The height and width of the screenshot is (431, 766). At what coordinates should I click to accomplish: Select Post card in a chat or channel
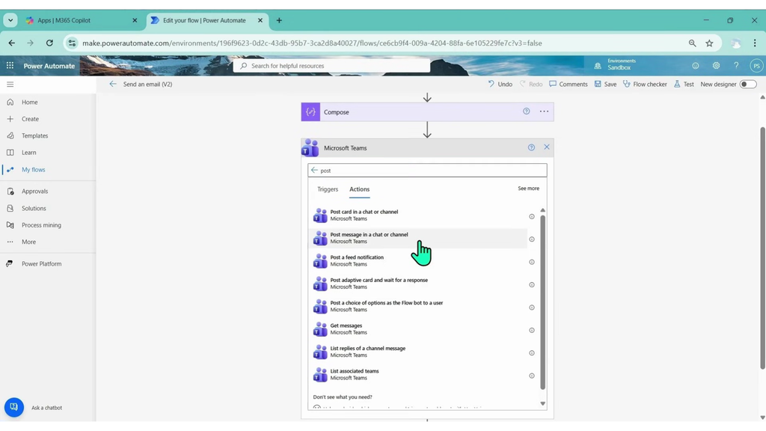[x=417, y=215]
